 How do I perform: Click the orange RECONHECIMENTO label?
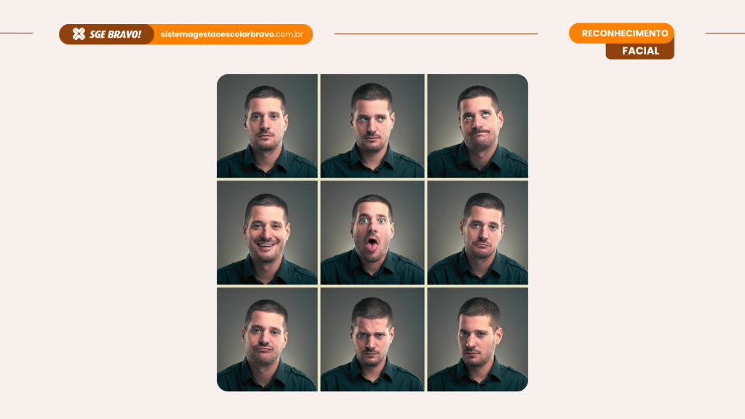(x=624, y=33)
